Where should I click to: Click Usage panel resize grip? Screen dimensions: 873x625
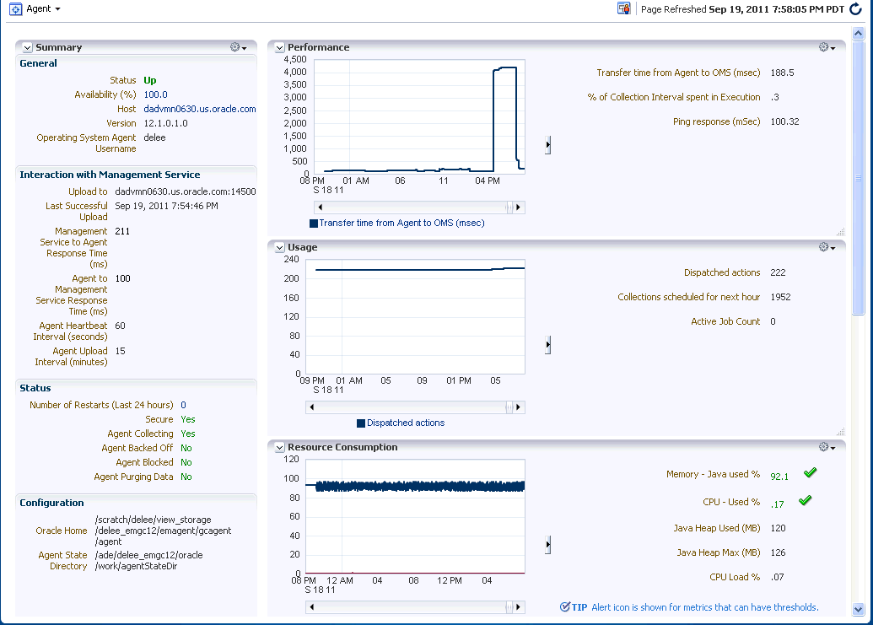tap(841, 431)
